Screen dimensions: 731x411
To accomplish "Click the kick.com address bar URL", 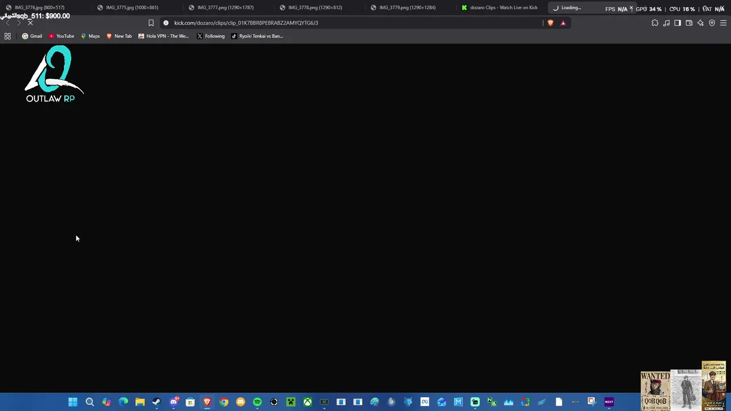I will (x=246, y=23).
